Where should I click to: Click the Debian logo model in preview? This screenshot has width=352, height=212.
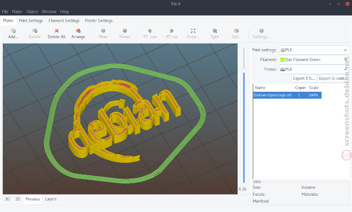pos(124,121)
